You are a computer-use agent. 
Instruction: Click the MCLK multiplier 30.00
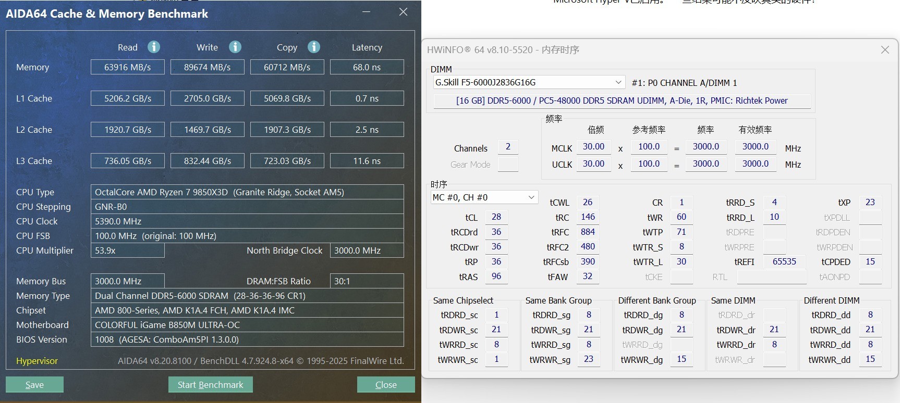593,147
